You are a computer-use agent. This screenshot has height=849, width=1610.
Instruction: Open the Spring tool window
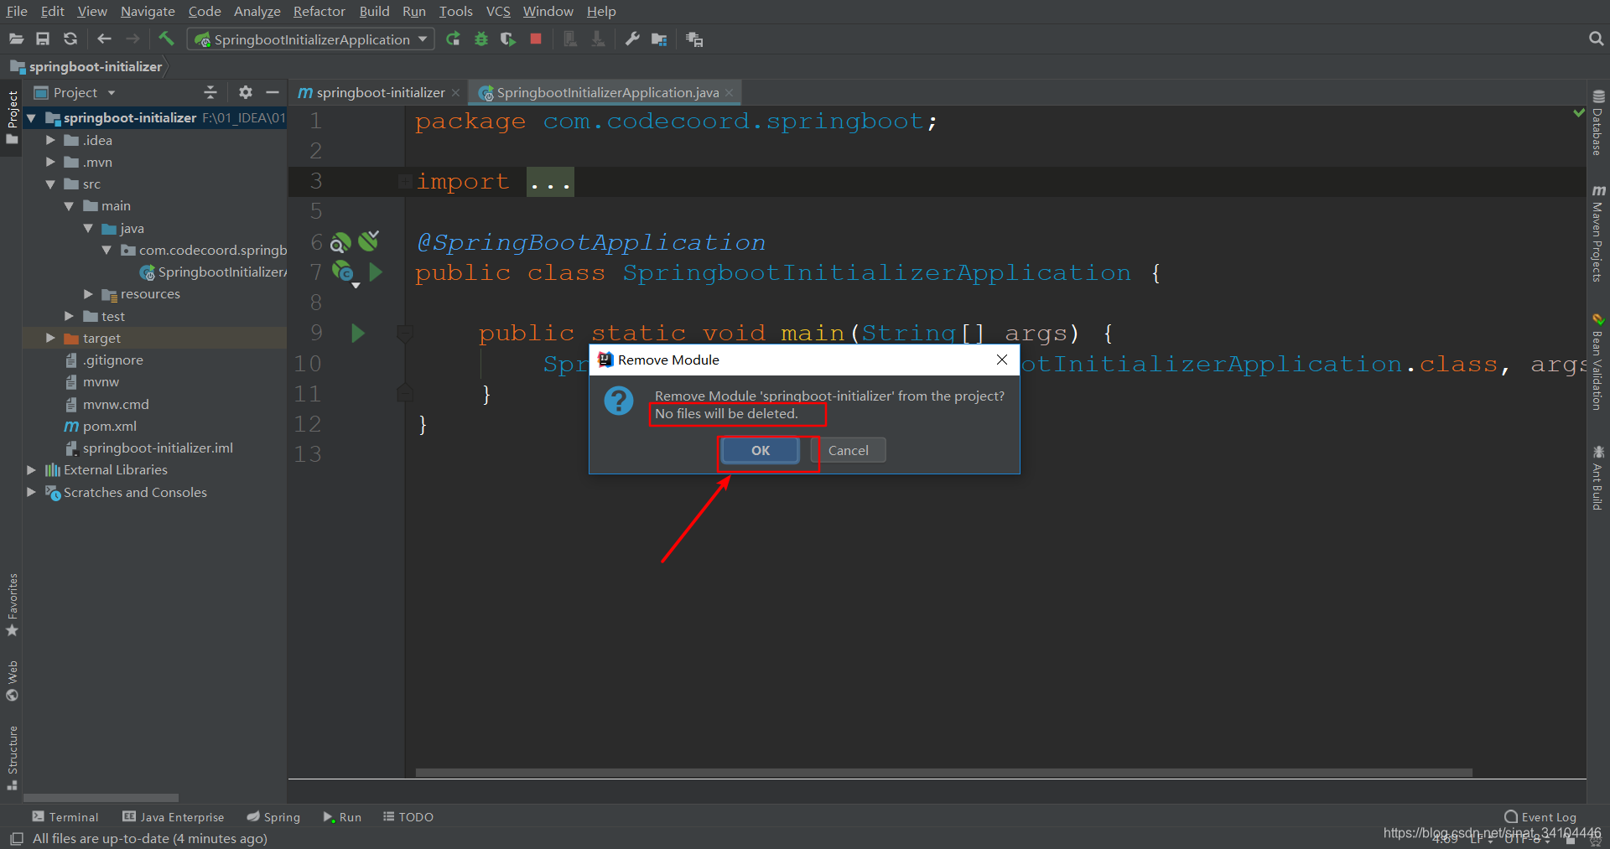pyautogui.click(x=273, y=816)
